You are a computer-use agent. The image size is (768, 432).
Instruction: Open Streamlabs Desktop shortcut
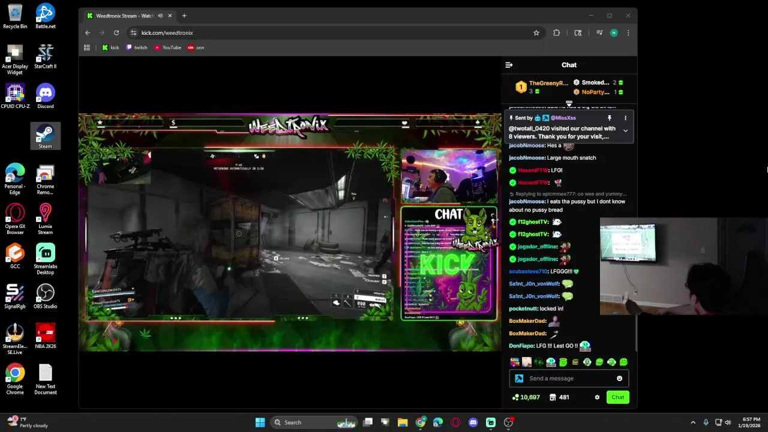[46, 259]
